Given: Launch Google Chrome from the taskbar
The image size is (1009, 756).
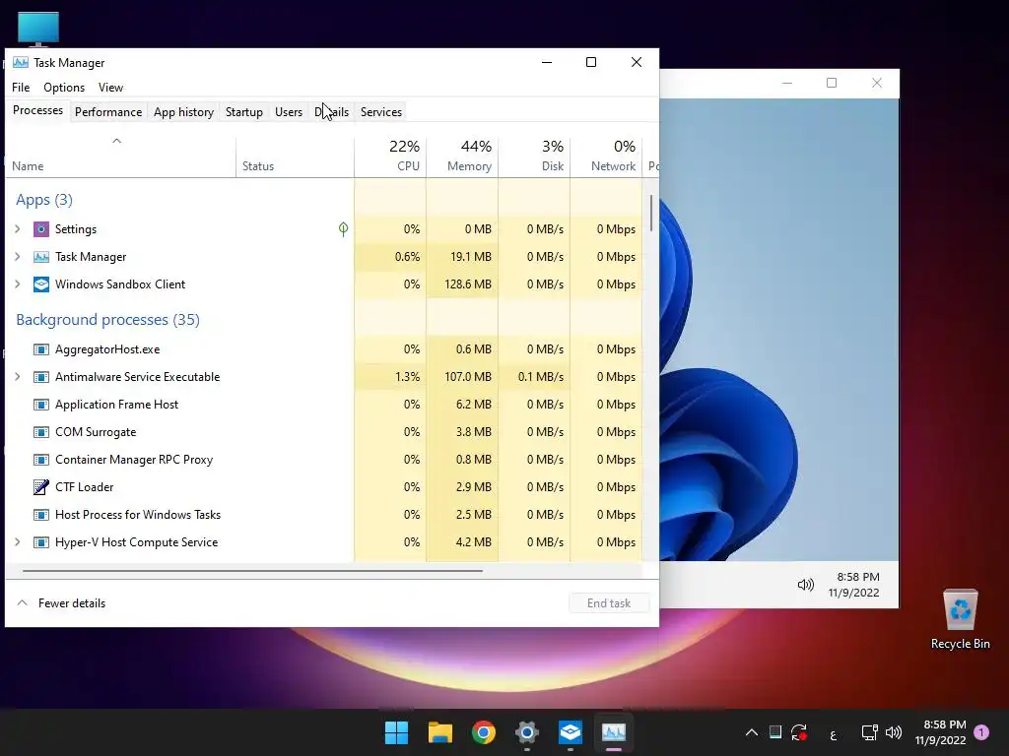Looking at the screenshot, I should coord(483,732).
